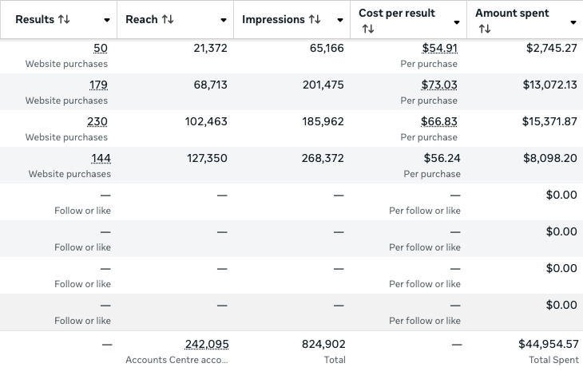The image size is (583, 383).
Task: Open the Reach column dropdown arrow
Action: pyautogui.click(x=224, y=20)
